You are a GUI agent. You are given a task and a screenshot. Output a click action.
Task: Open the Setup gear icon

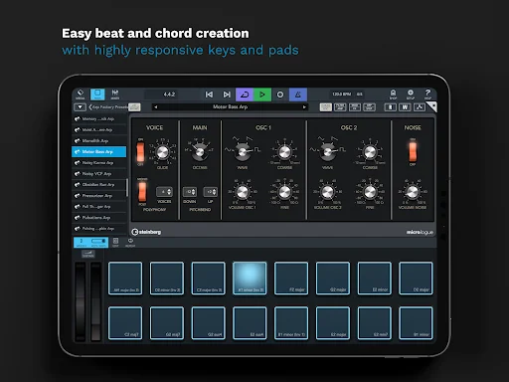coord(411,95)
